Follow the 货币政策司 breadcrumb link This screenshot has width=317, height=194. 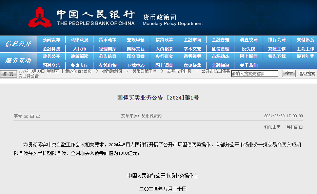coord(112,71)
